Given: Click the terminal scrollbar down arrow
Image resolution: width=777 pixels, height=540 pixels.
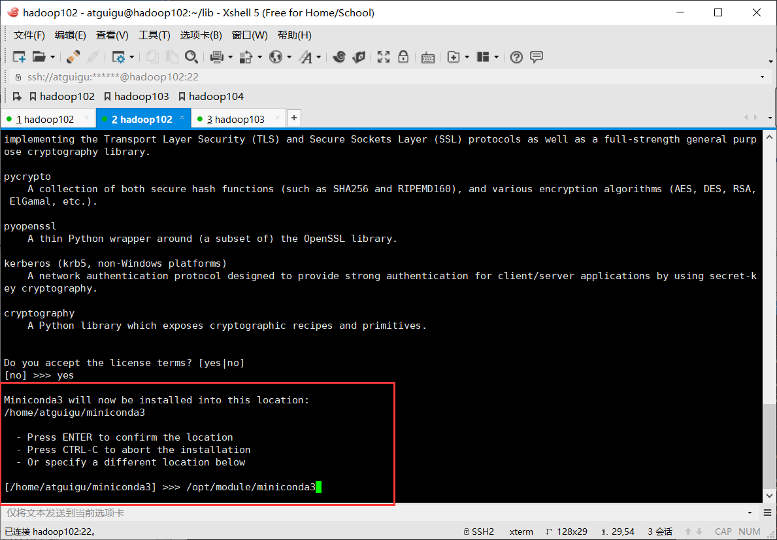Looking at the screenshot, I should [769, 496].
